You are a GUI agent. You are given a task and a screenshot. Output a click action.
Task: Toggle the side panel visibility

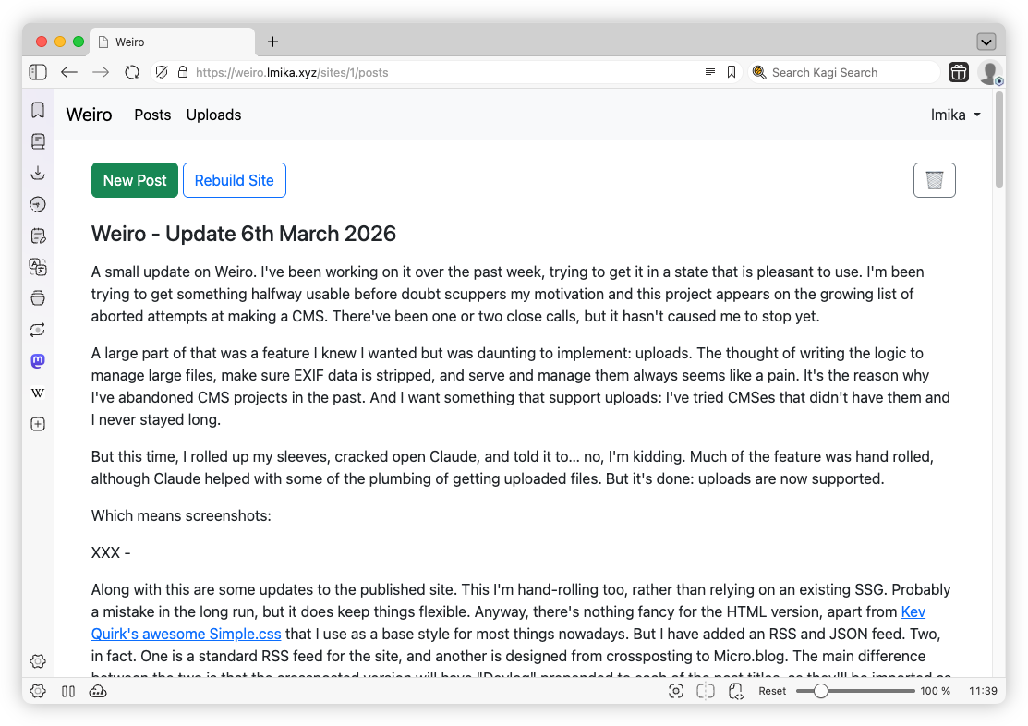[x=38, y=72]
